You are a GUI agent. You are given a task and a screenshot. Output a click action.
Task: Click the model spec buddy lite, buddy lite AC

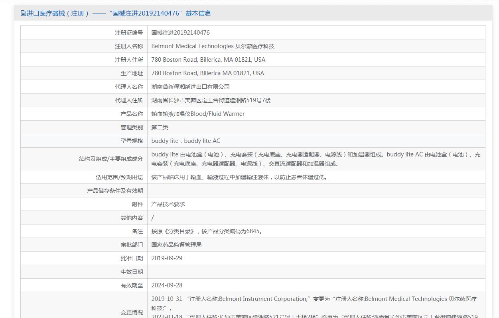pyautogui.click(x=185, y=141)
